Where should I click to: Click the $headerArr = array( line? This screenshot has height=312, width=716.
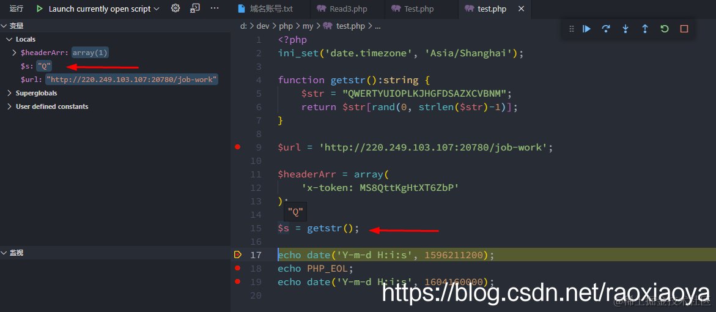(333, 174)
